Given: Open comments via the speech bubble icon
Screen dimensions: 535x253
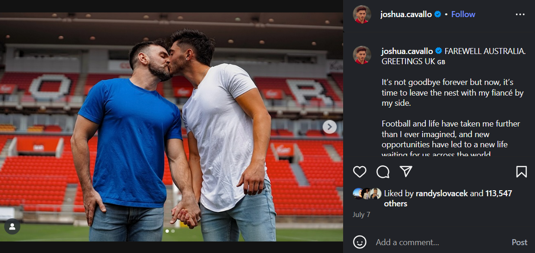Looking at the screenshot, I should coord(383,172).
